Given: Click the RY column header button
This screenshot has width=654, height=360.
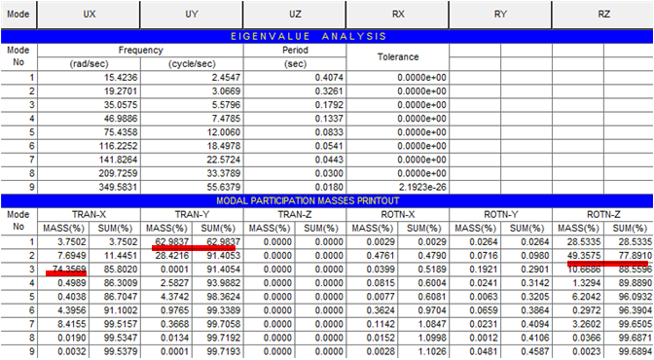Looking at the screenshot, I should [x=500, y=15].
